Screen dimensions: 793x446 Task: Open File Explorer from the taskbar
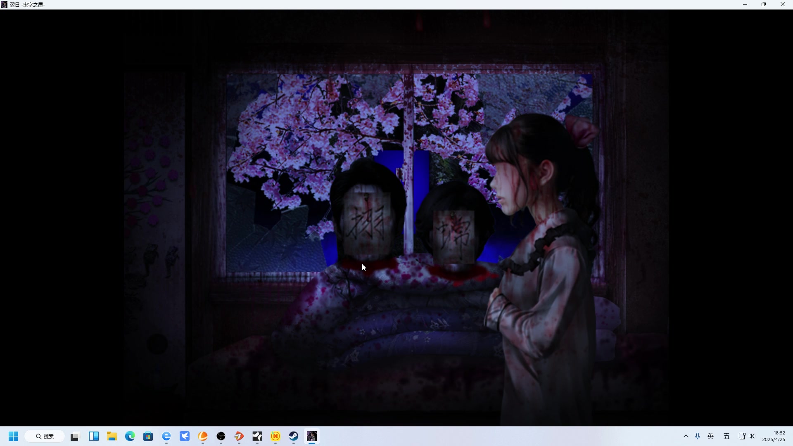[x=112, y=437]
